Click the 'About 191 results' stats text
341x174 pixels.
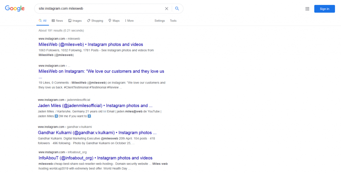61,30
